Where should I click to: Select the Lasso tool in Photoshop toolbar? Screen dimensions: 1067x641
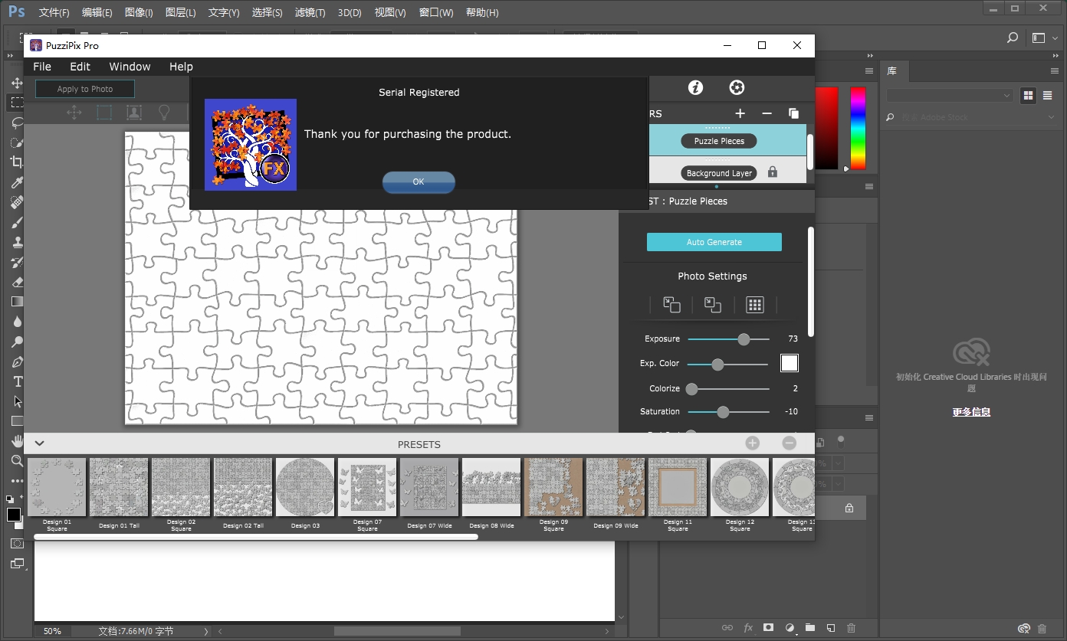click(17, 123)
